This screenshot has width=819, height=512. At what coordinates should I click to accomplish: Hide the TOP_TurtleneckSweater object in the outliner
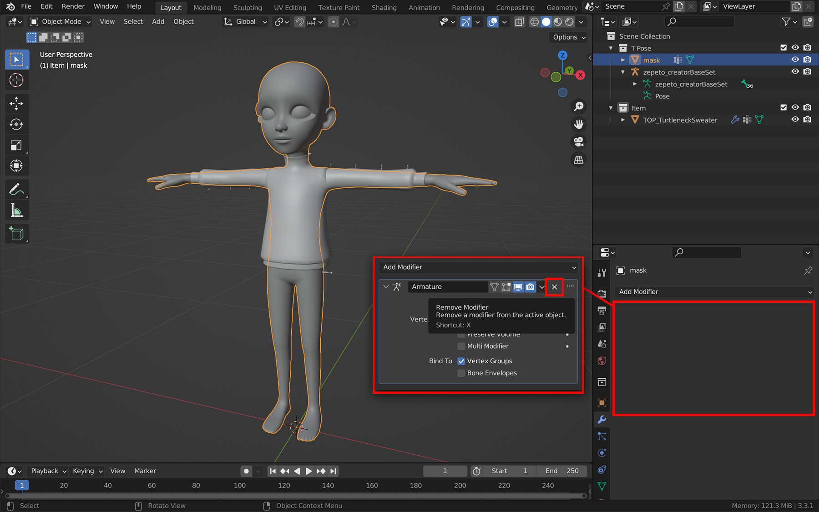coord(795,120)
